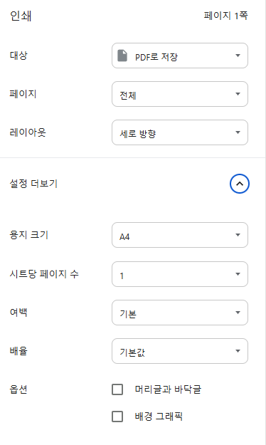Screen dimensions: 266x445
Task: Enable the 머리글과 바닥글 checkbox
Action: click(x=117, y=389)
